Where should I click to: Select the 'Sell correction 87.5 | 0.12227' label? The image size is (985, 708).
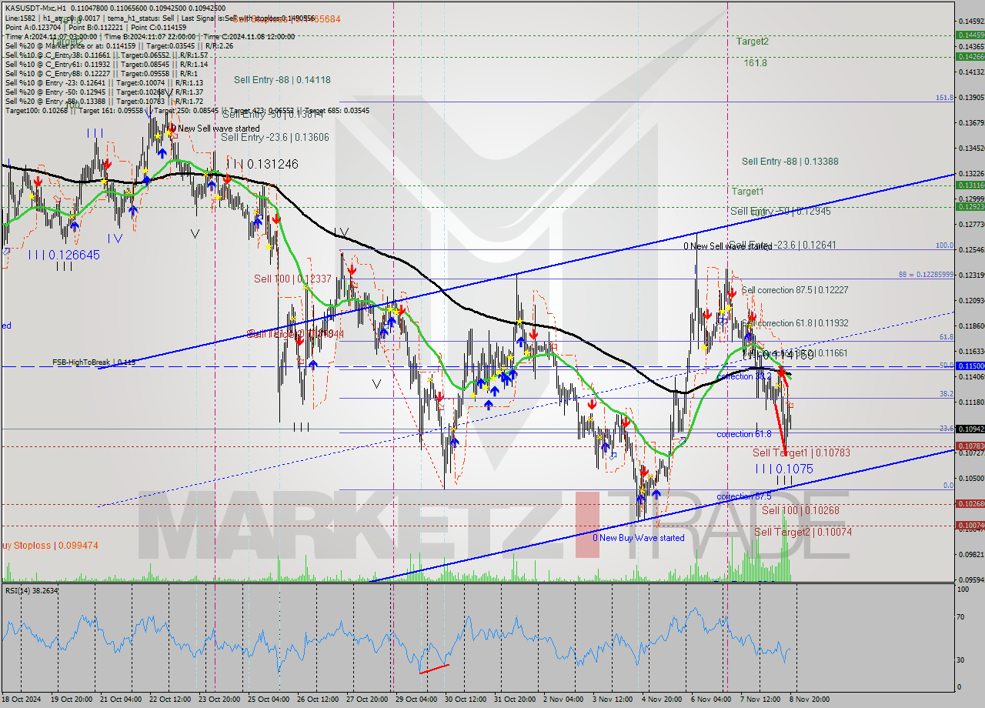tap(795, 290)
